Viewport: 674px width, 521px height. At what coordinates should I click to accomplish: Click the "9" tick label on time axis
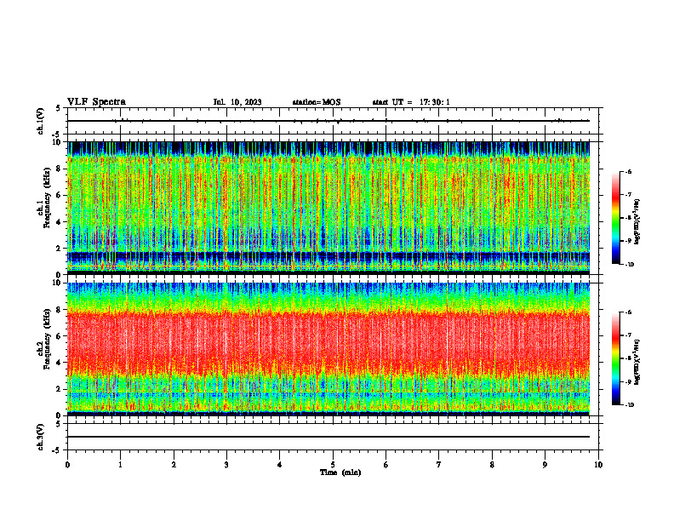coord(545,465)
